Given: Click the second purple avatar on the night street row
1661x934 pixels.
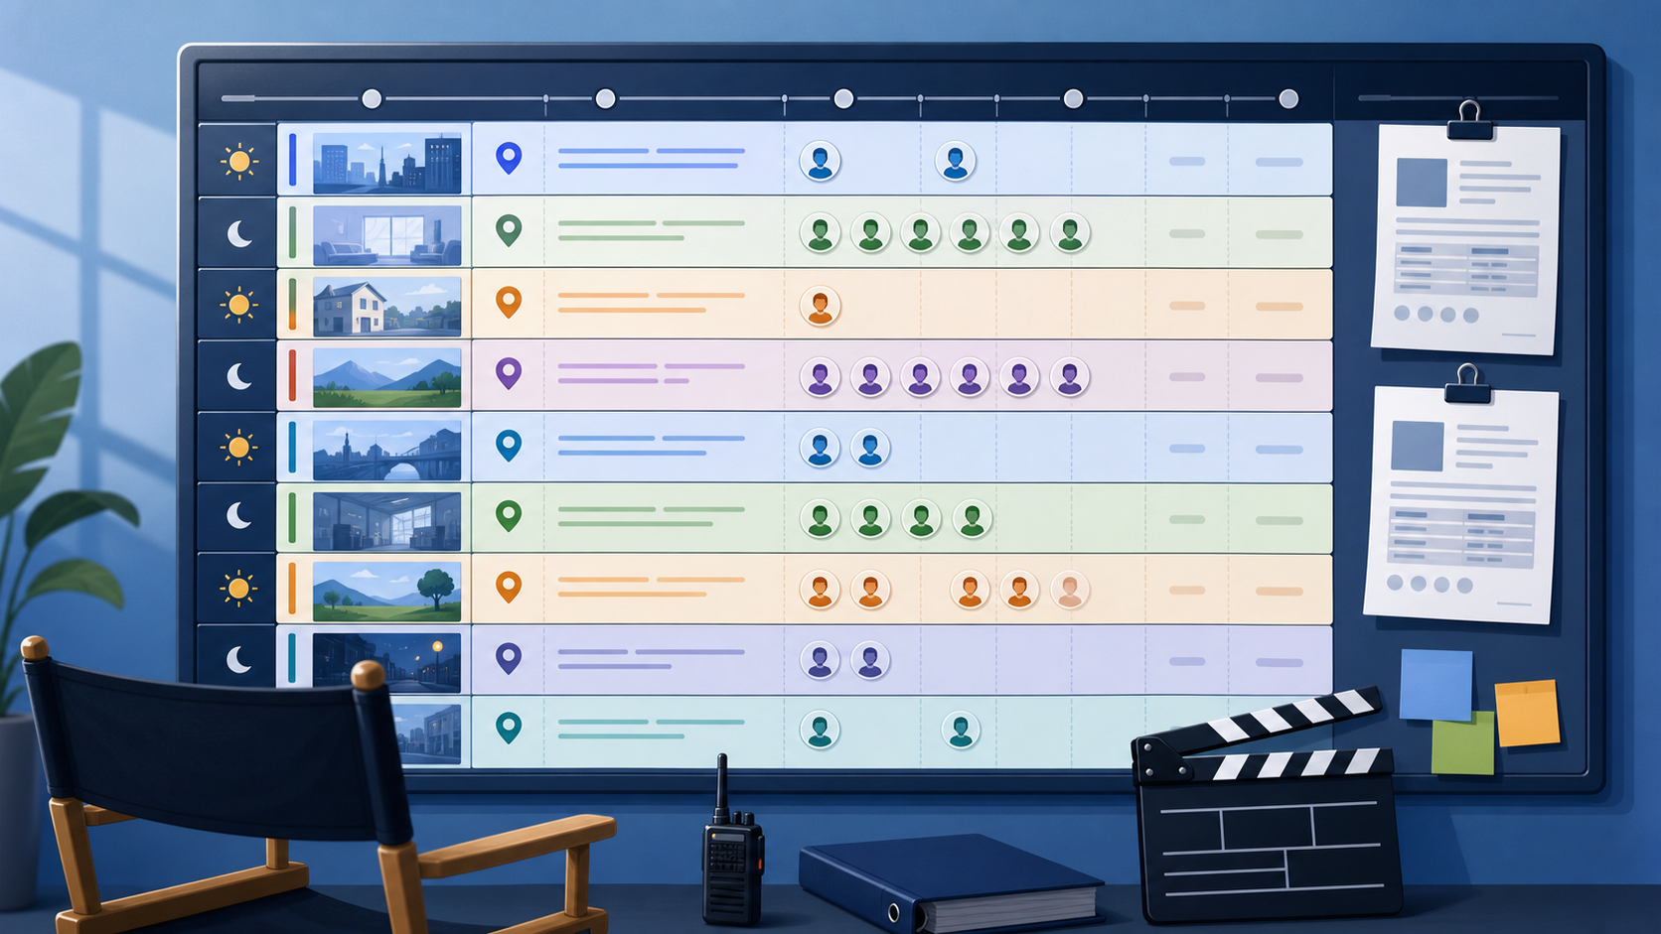Looking at the screenshot, I should pos(870,660).
